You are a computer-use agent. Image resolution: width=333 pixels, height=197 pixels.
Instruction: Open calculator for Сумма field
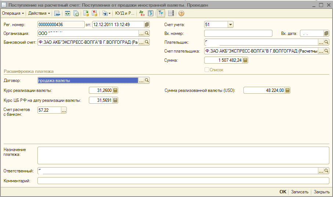pos(245,60)
